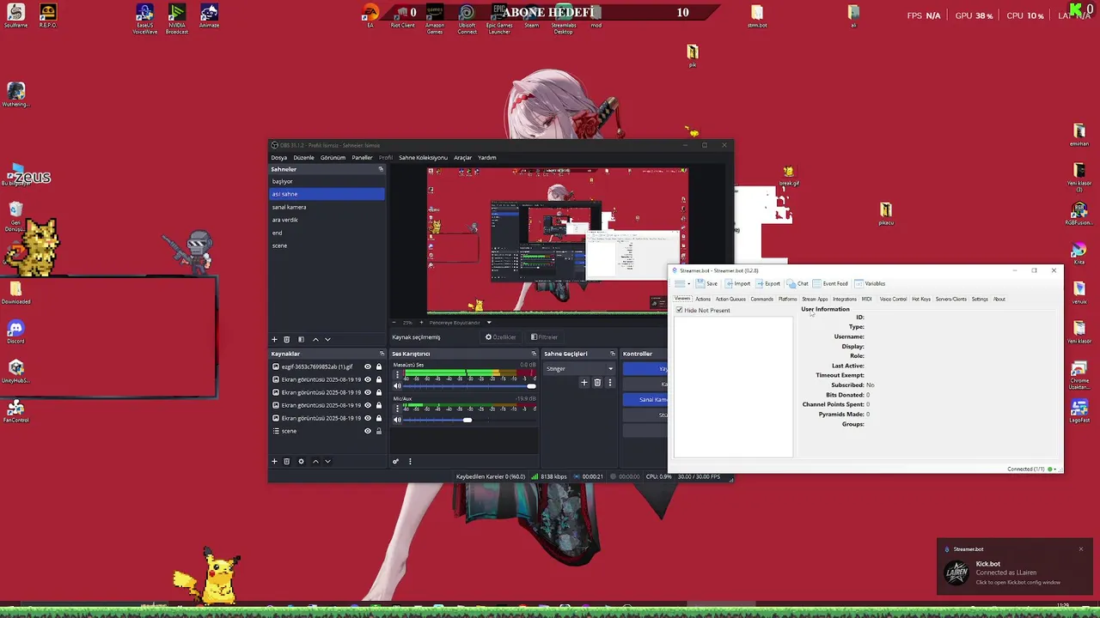
Task: Switch to Actions tab in Streamer.bot
Action: (703, 300)
